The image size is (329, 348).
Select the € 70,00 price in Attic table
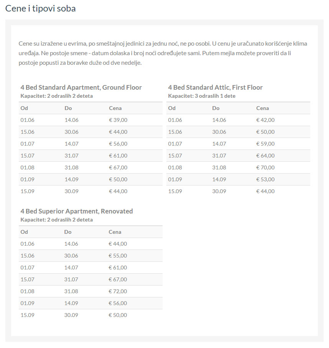(x=265, y=167)
